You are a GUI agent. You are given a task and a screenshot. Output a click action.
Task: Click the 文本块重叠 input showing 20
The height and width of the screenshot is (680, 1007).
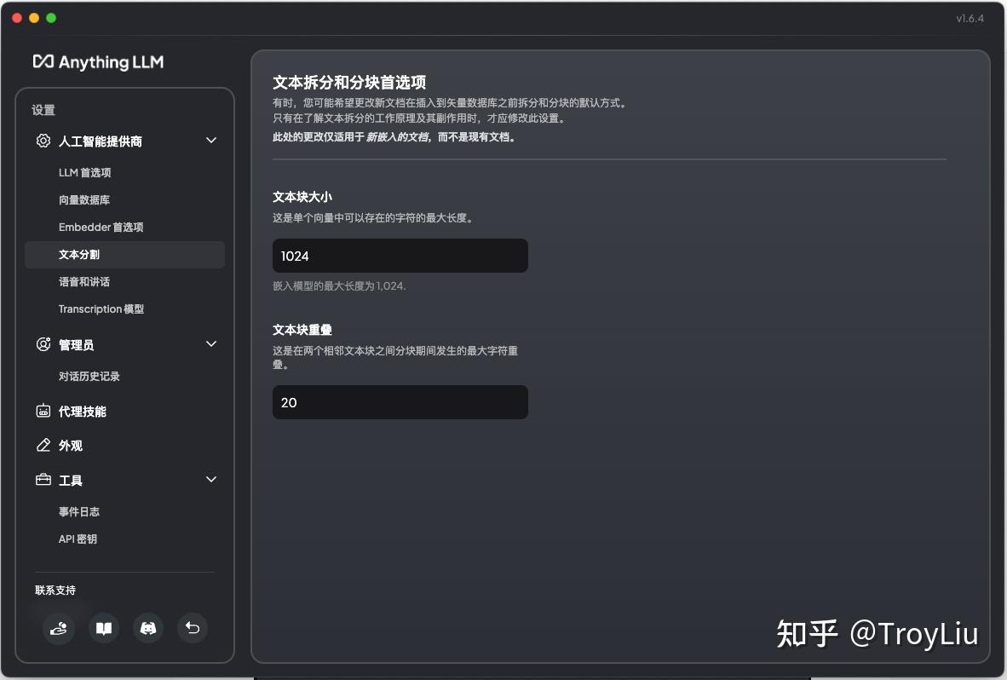tap(400, 402)
